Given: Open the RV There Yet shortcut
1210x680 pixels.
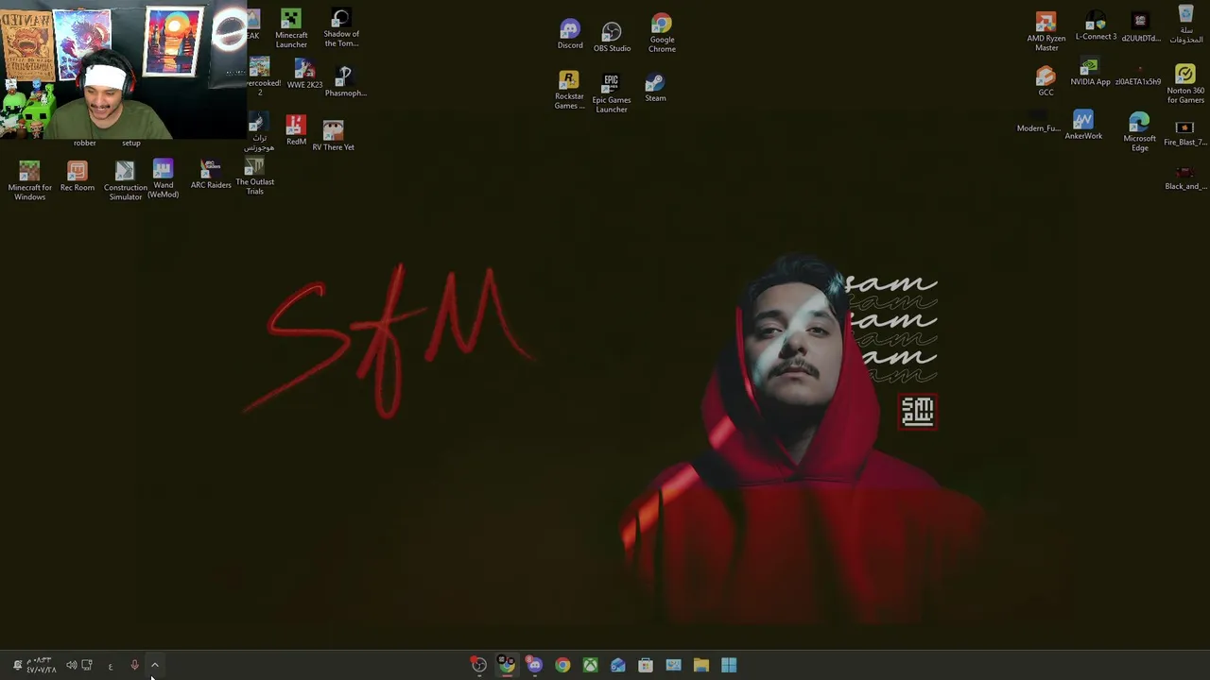Looking at the screenshot, I should [333, 135].
